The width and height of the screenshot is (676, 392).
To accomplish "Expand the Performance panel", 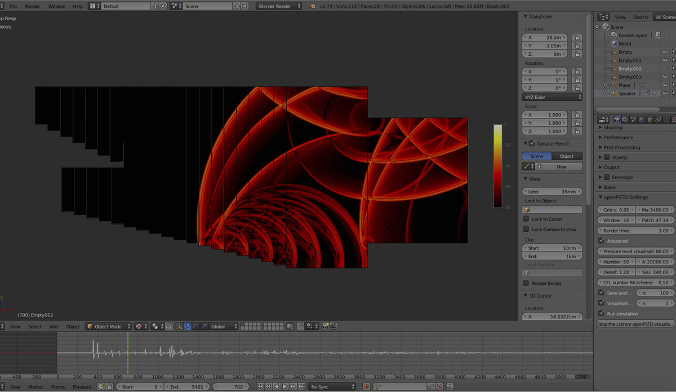I will pos(618,138).
